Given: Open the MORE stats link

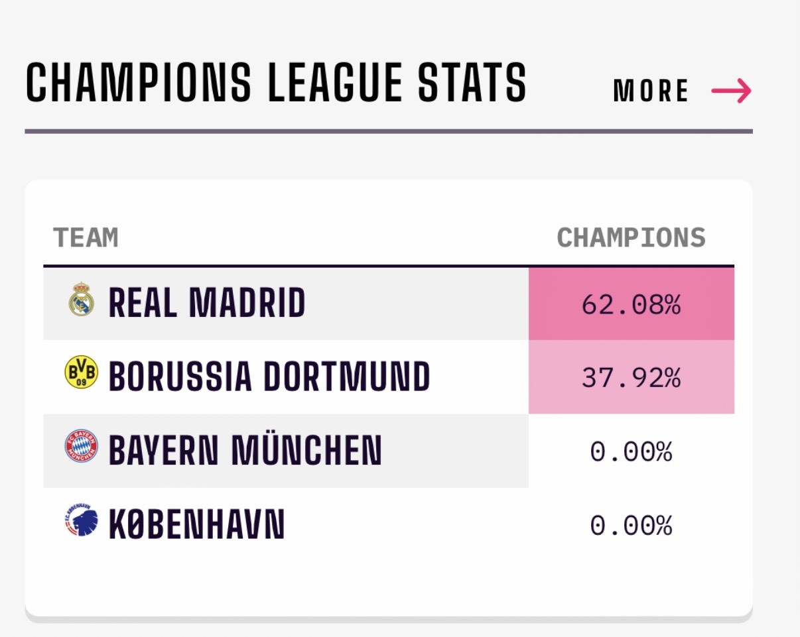Looking at the screenshot, I should [x=651, y=91].
